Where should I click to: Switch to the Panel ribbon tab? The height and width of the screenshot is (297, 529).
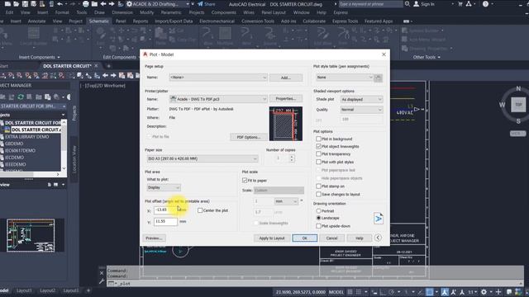tap(121, 21)
